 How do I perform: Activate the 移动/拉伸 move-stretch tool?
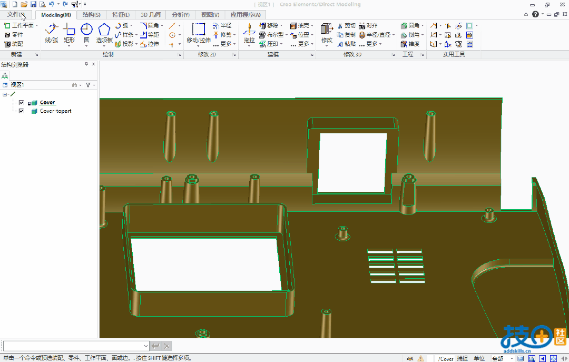coord(199,33)
